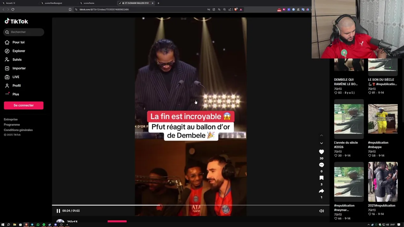Click the Brave icon in taskbar
Viewport: 404px width, 227px height.
coord(26,225)
